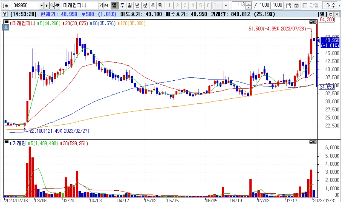Click the 호 quote button on the chart
The height and width of the screenshot is (202, 341).
[x=6, y=27]
